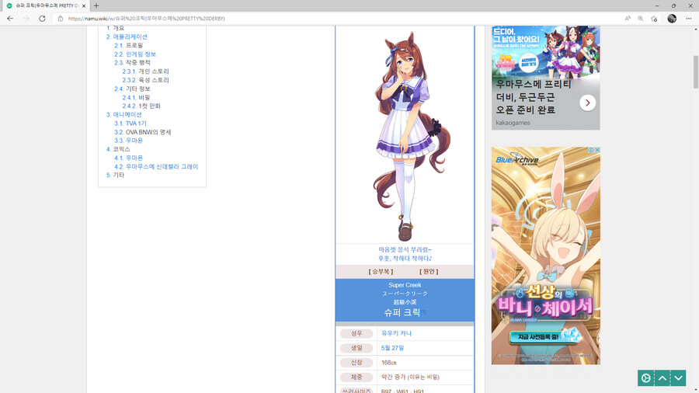Click the 마음껏 응석 부리렴~ quote text
Screen dimensions: 699x393
point(405,249)
